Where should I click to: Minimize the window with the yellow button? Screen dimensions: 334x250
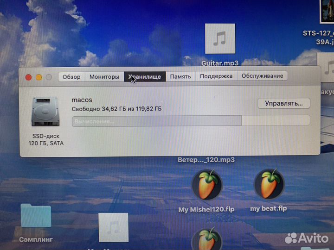click(x=39, y=77)
